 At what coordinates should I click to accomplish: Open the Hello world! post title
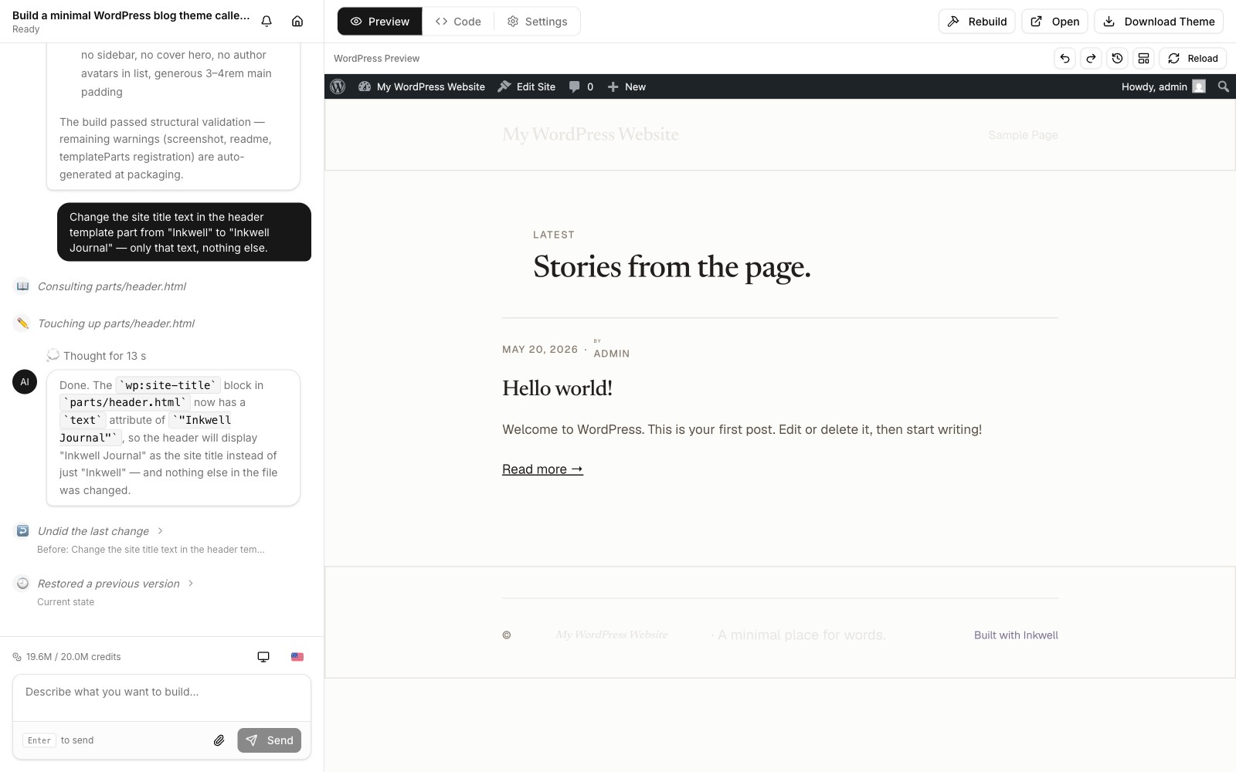[x=557, y=388]
